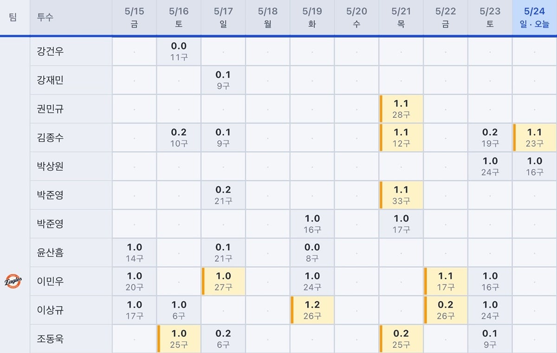Click 권민규's 5/21 1.1 innings 28구 cell

[x=401, y=109]
